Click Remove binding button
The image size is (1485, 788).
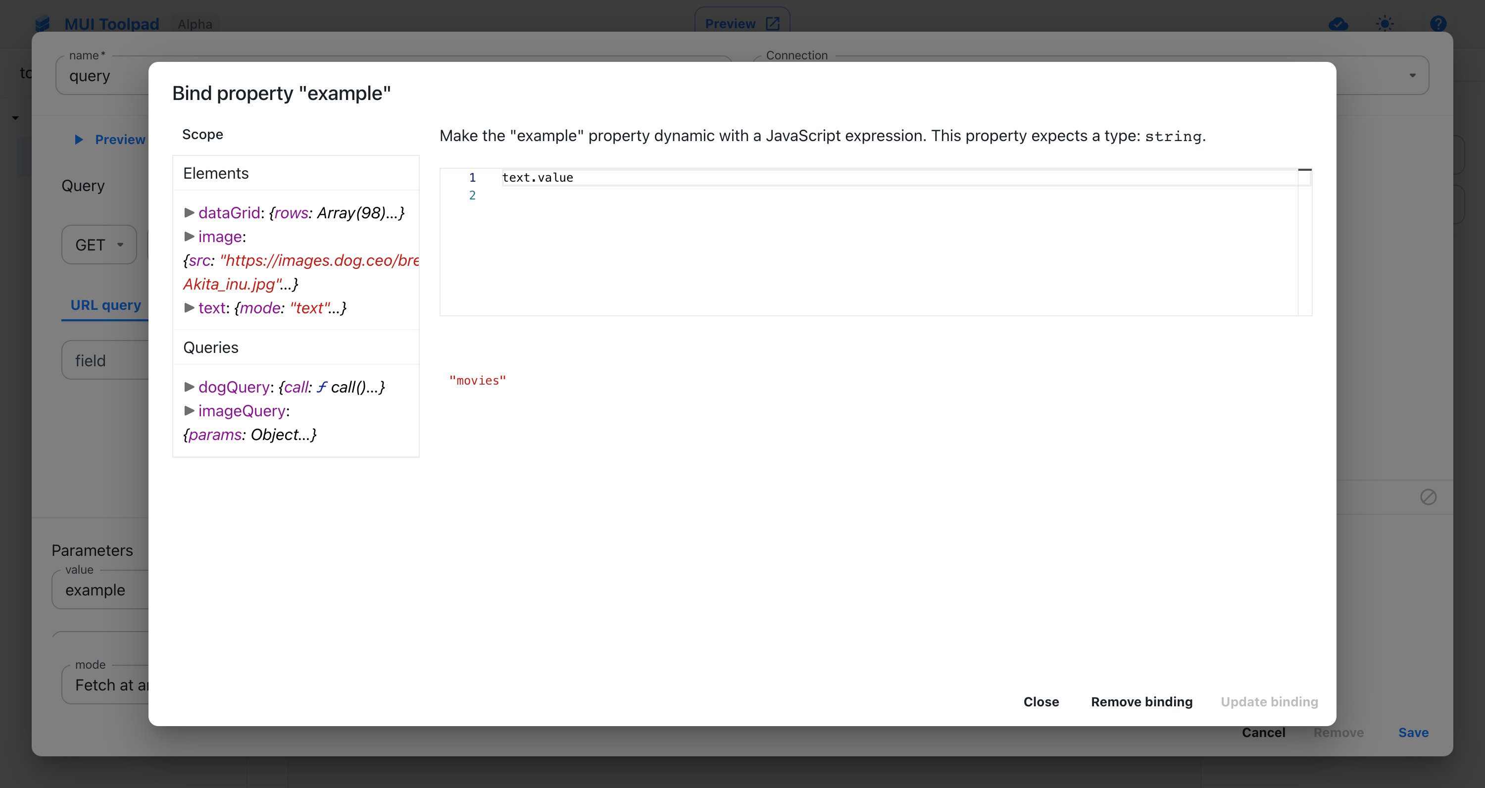tap(1141, 701)
